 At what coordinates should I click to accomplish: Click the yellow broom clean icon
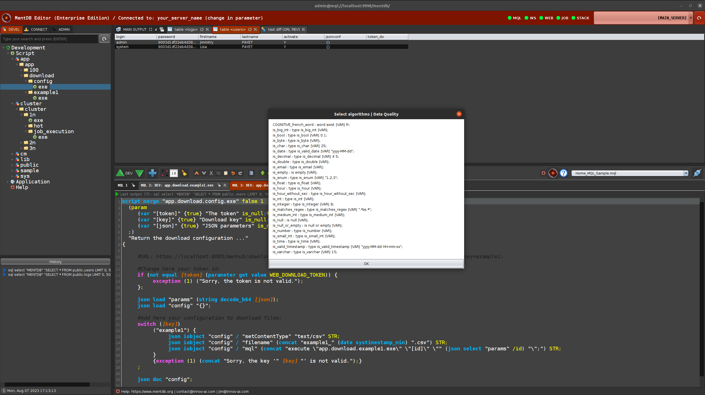click(184, 173)
